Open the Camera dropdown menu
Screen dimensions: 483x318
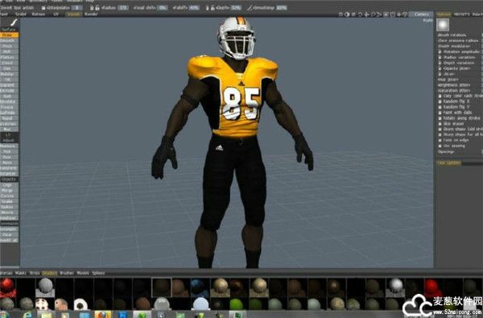coord(421,14)
